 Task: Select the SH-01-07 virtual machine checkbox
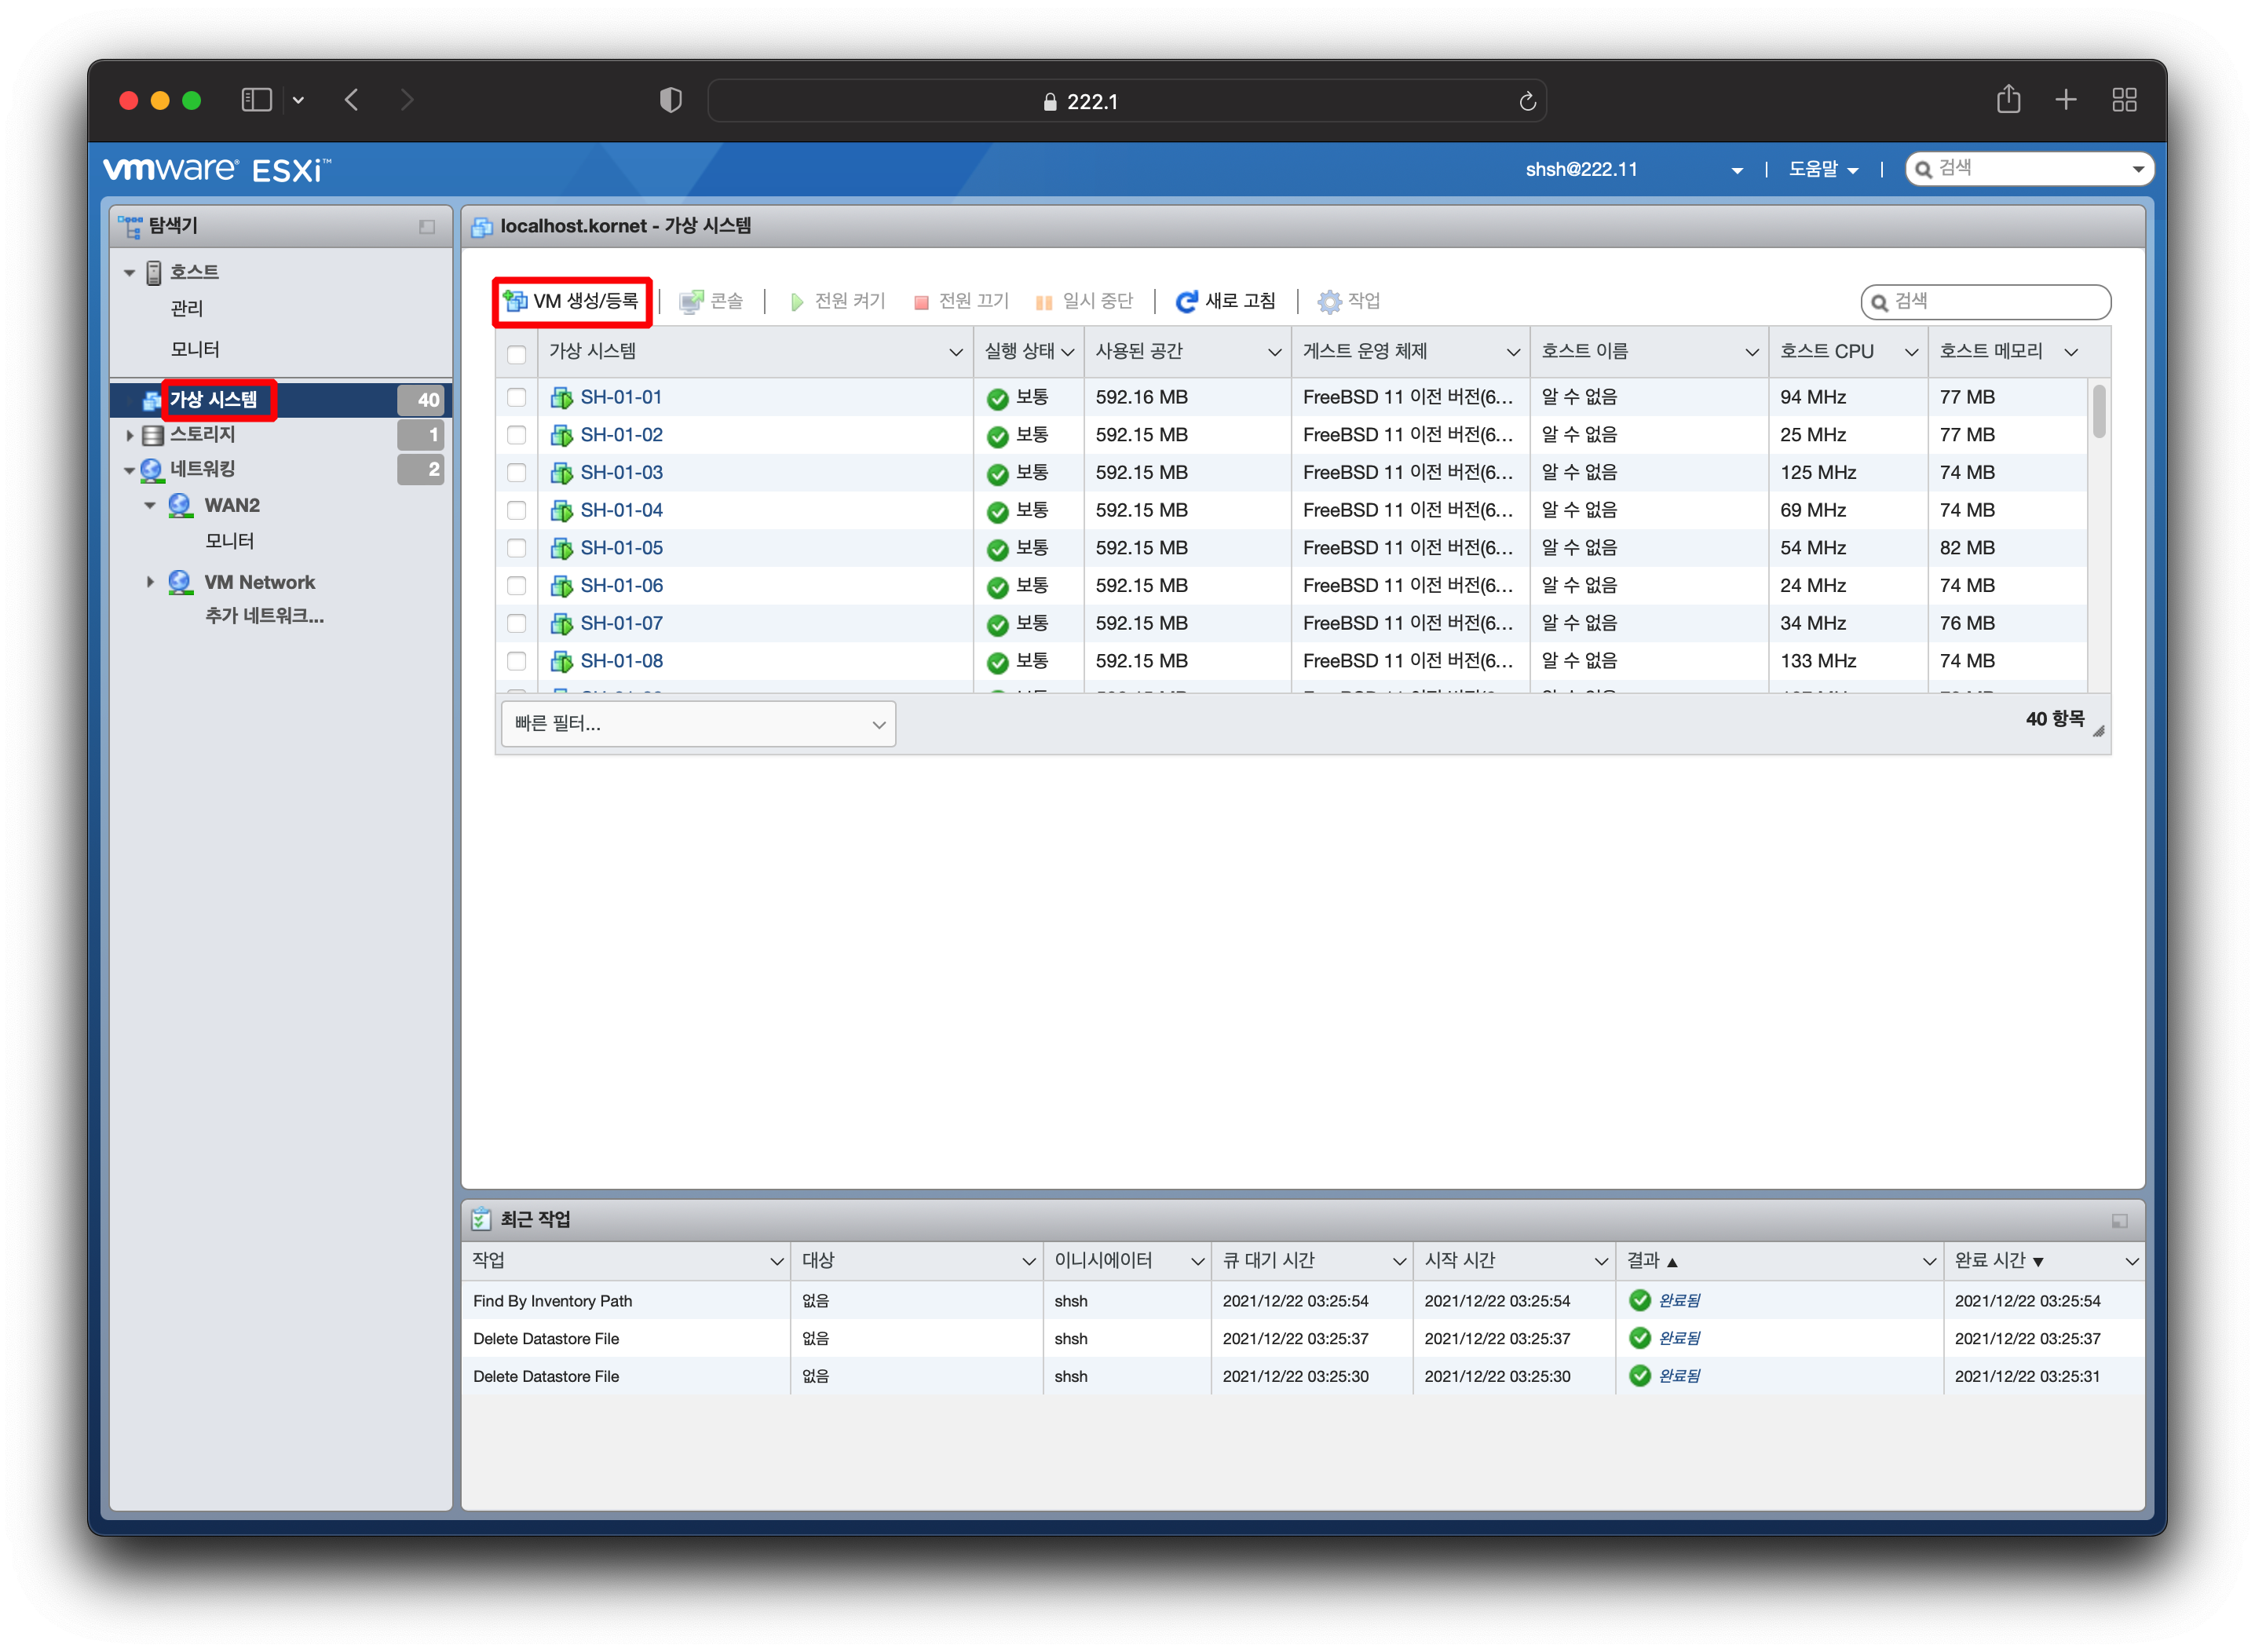(x=516, y=624)
